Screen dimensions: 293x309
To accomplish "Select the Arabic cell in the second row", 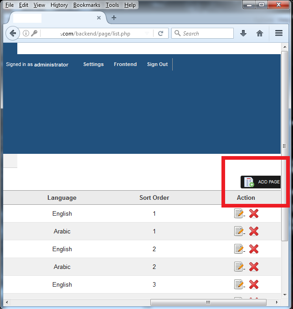I will click(x=62, y=231).
